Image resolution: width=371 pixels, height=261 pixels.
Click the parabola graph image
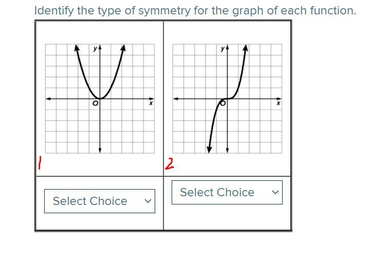click(100, 99)
